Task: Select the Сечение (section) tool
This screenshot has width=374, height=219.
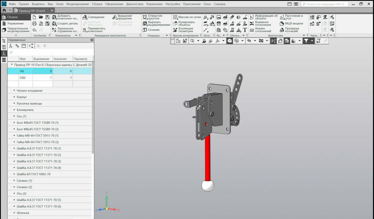Action: coord(151,30)
